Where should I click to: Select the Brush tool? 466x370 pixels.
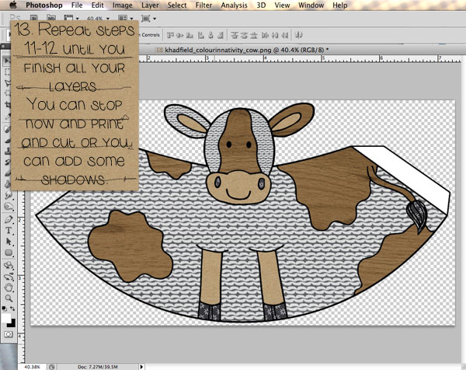coord(7,140)
